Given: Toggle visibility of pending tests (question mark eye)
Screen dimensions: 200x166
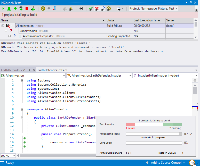Looking at the screenshot, I should [x=103, y=9].
